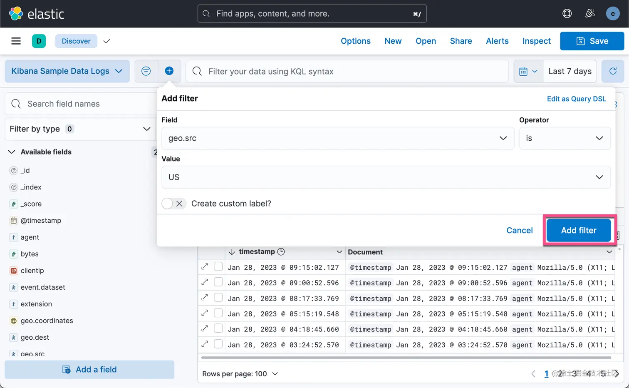Refresh the query results
The width and height of the screenshot is (629, 388).
point(613,71)
